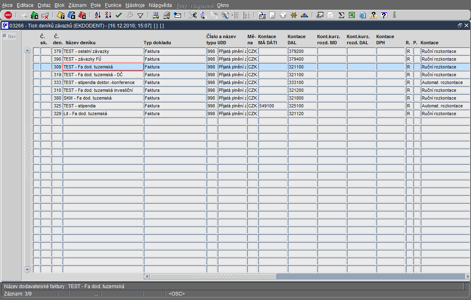Click deník number 310 cell
The image size is (471, 300).
pos(57,90)
